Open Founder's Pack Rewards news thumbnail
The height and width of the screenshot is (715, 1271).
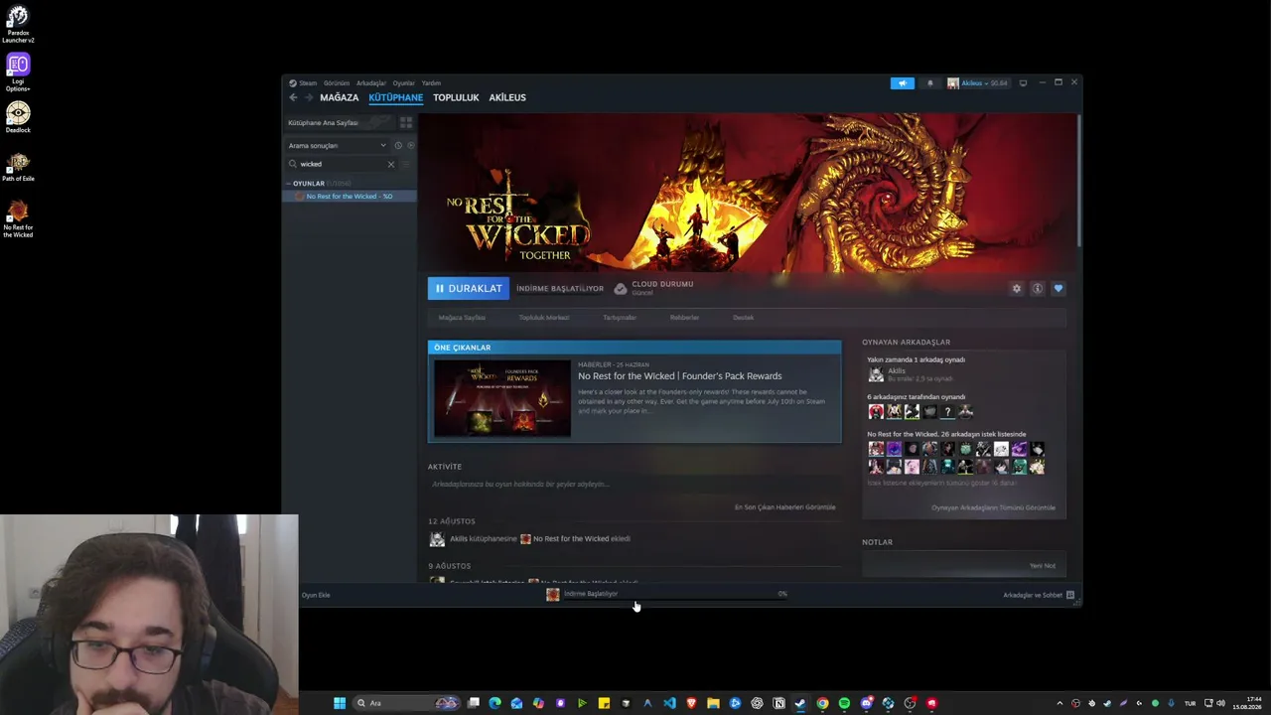pyautogui.click(x=502, y=399)
